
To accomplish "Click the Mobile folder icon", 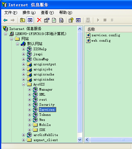I will (35, 125).
